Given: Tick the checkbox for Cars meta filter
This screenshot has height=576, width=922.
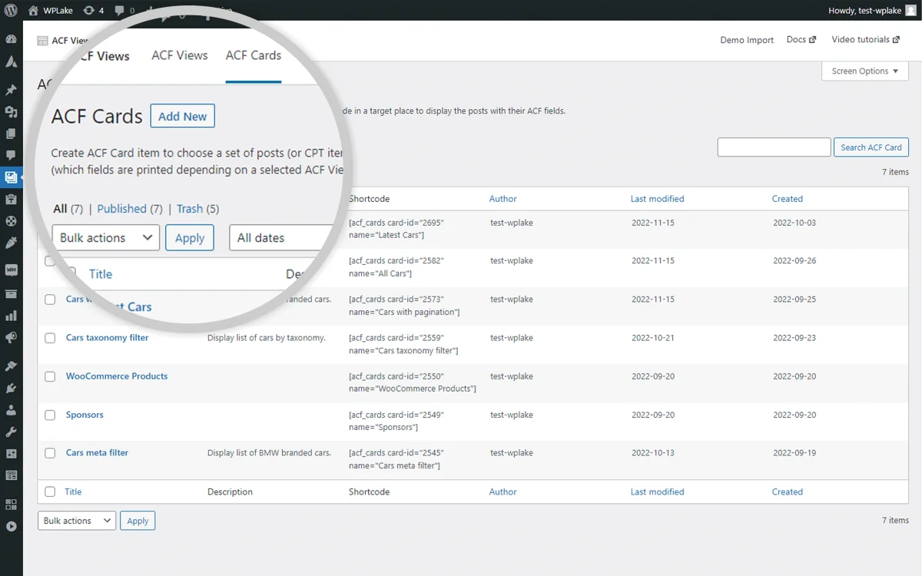Looking at the screenshot, I should (50, 453).
